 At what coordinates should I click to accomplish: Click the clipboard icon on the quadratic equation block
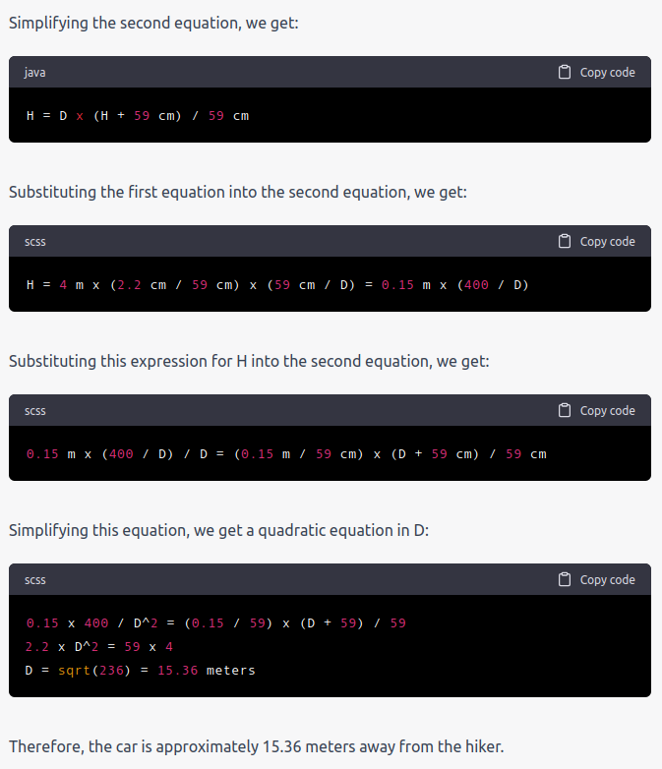565,579
